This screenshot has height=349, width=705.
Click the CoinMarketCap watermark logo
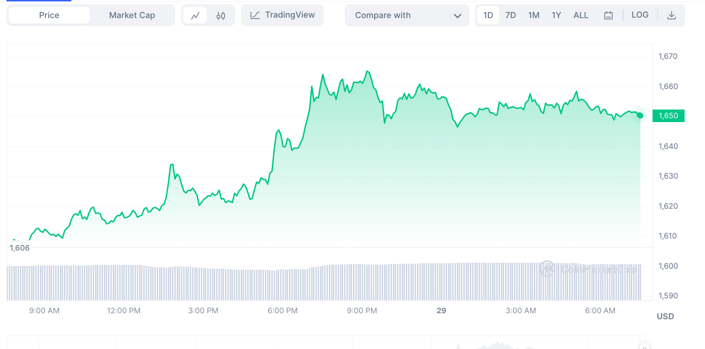click(x=547, y=269)
